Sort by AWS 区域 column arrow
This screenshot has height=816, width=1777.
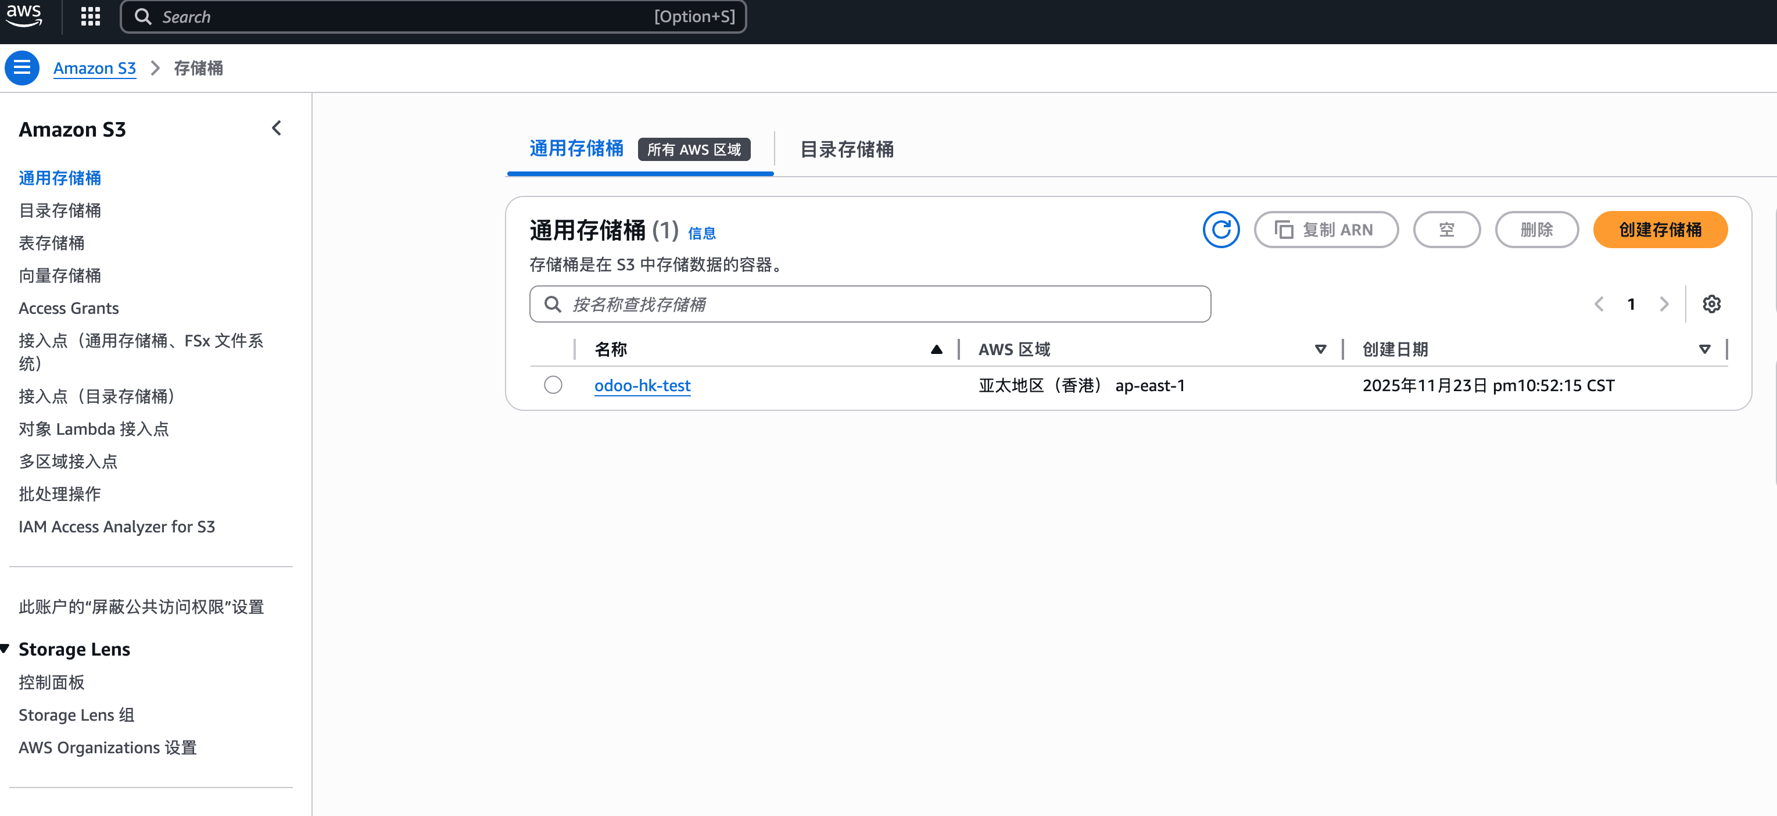(1320, 350)
